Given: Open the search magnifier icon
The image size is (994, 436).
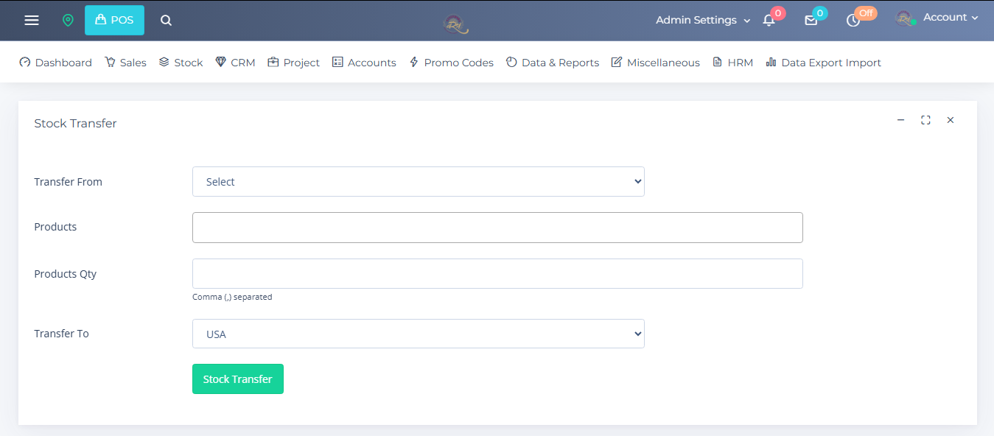Looking at the screenshot, I should pos(166,21).
